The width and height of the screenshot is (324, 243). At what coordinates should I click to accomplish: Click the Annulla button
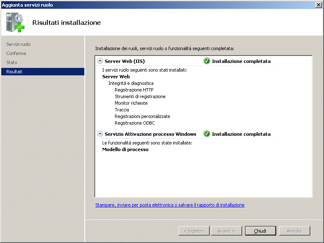pos(295,231)
